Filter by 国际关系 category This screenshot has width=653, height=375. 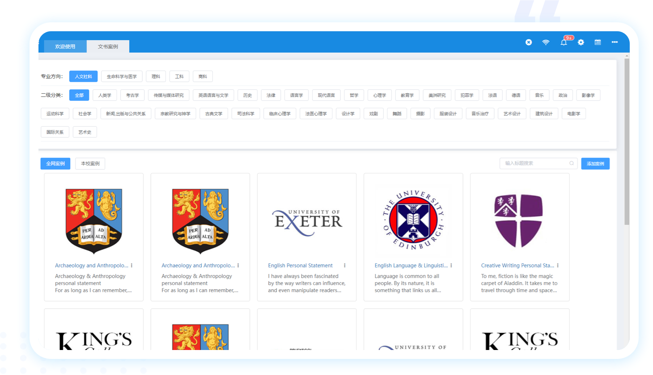(x=55, y=132)
